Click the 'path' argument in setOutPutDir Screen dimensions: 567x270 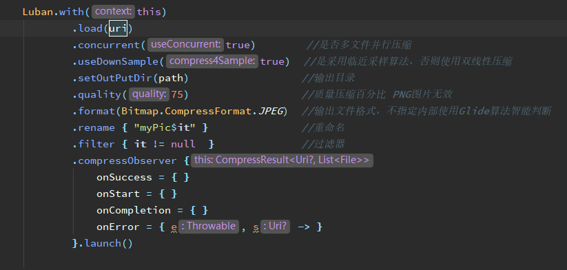[171, 78]
